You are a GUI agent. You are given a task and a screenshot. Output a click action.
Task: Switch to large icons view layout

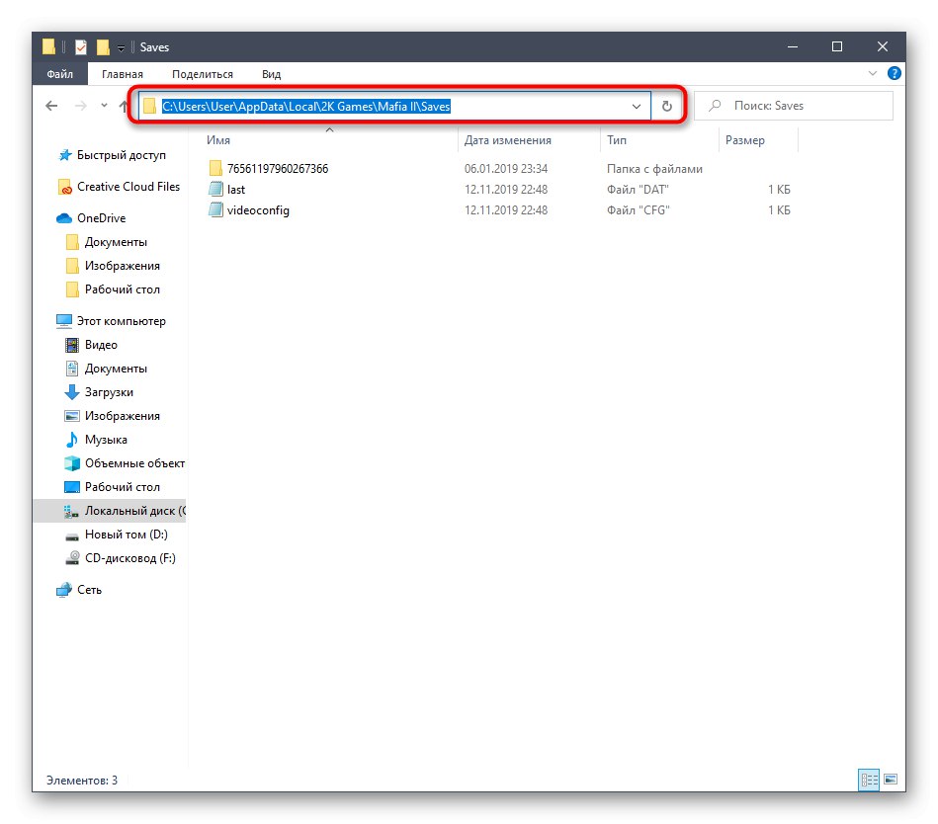click(891, 780)
